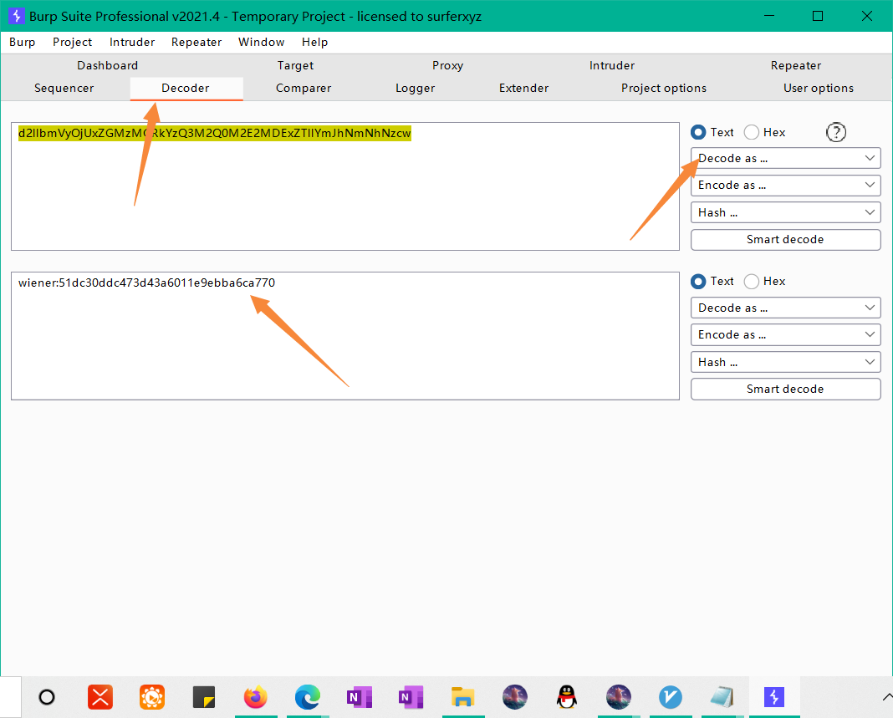Switch to the Extender tab
The image size is (893, 718).
pos(524,89)
